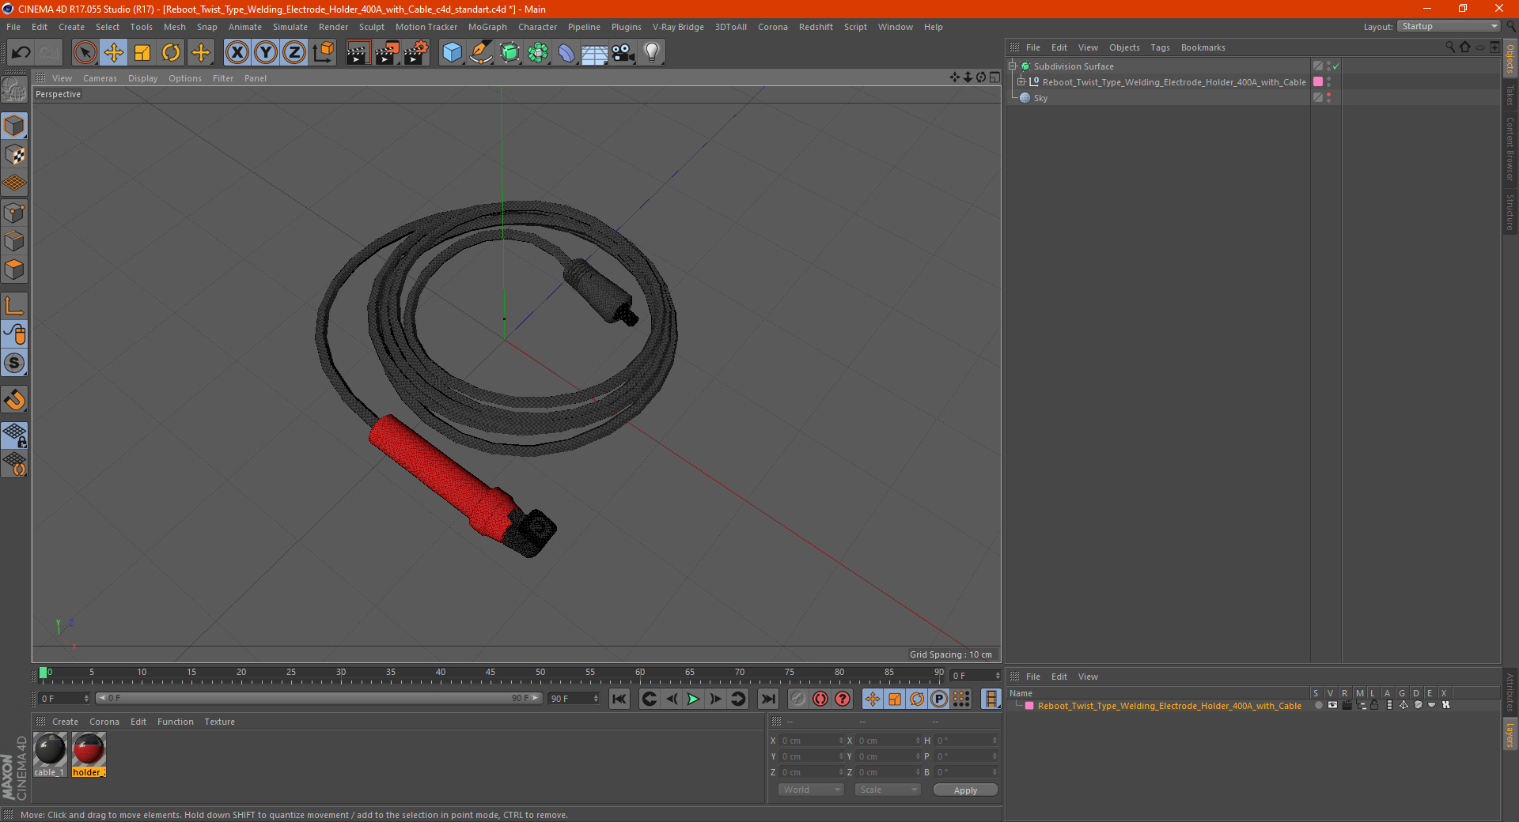Toggle Y axis lock
1519x822 pixels.
coord(266,53)
